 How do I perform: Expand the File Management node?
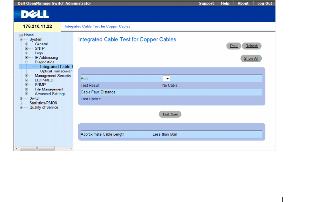coord(27,89)
